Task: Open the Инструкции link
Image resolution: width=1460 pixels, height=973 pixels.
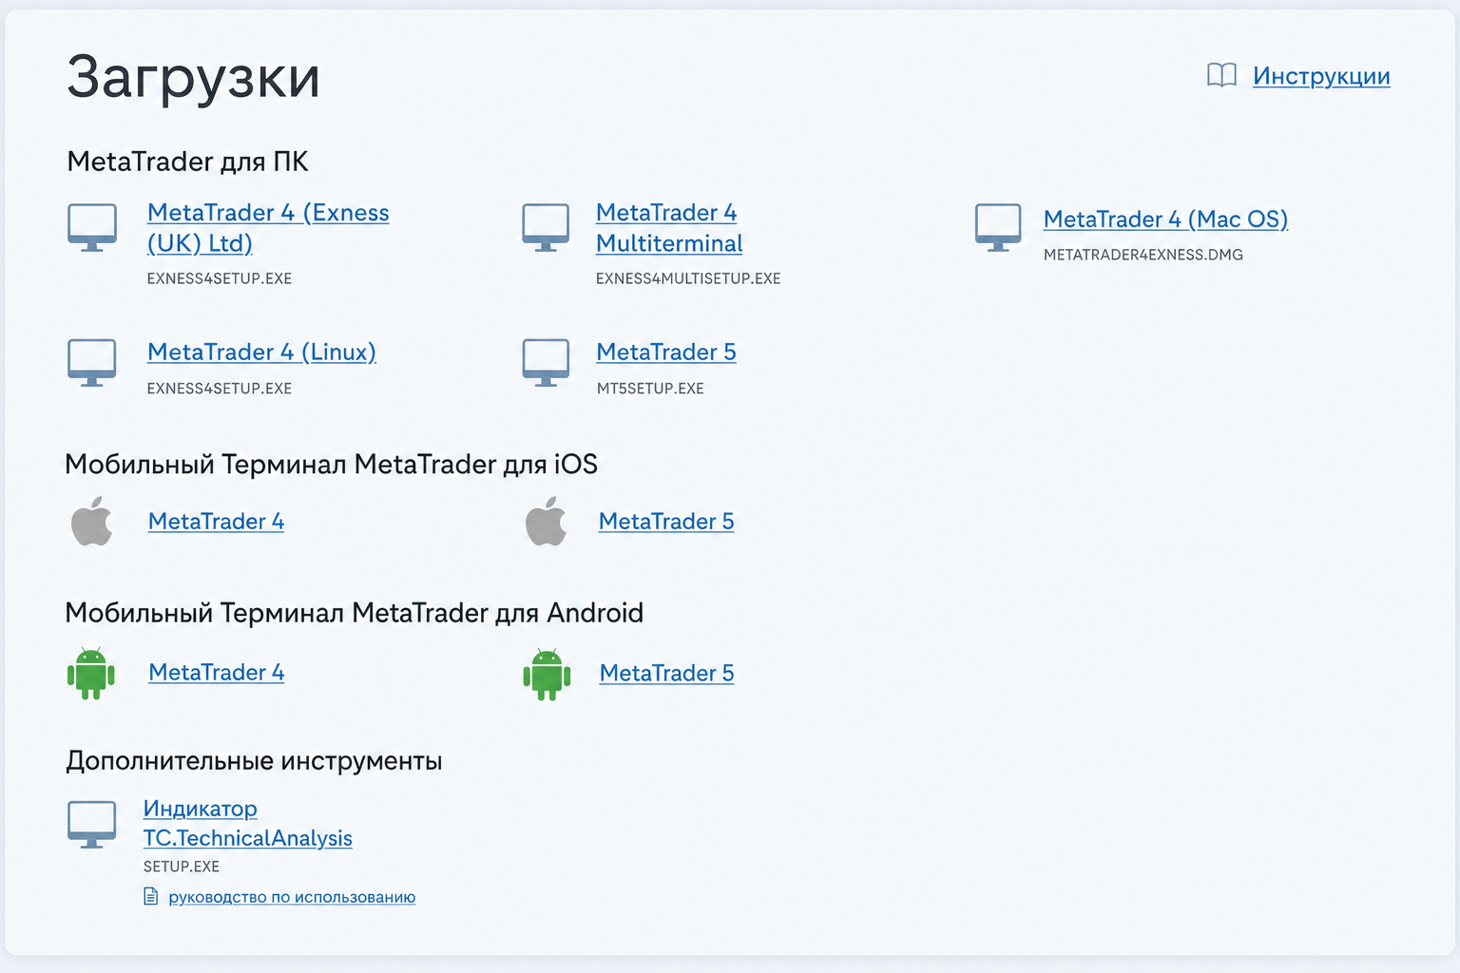Action: 1321,76
